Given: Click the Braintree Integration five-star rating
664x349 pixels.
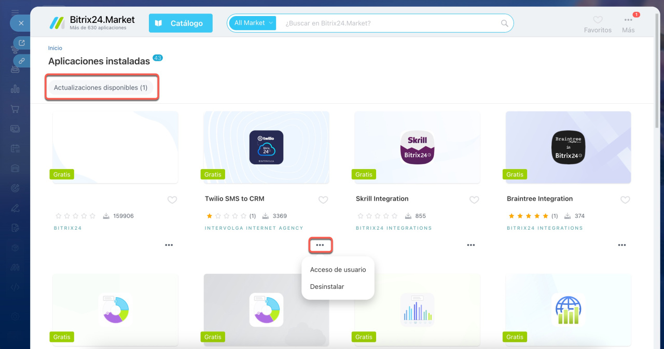Looking at the screenshot, I should point(529,216).
